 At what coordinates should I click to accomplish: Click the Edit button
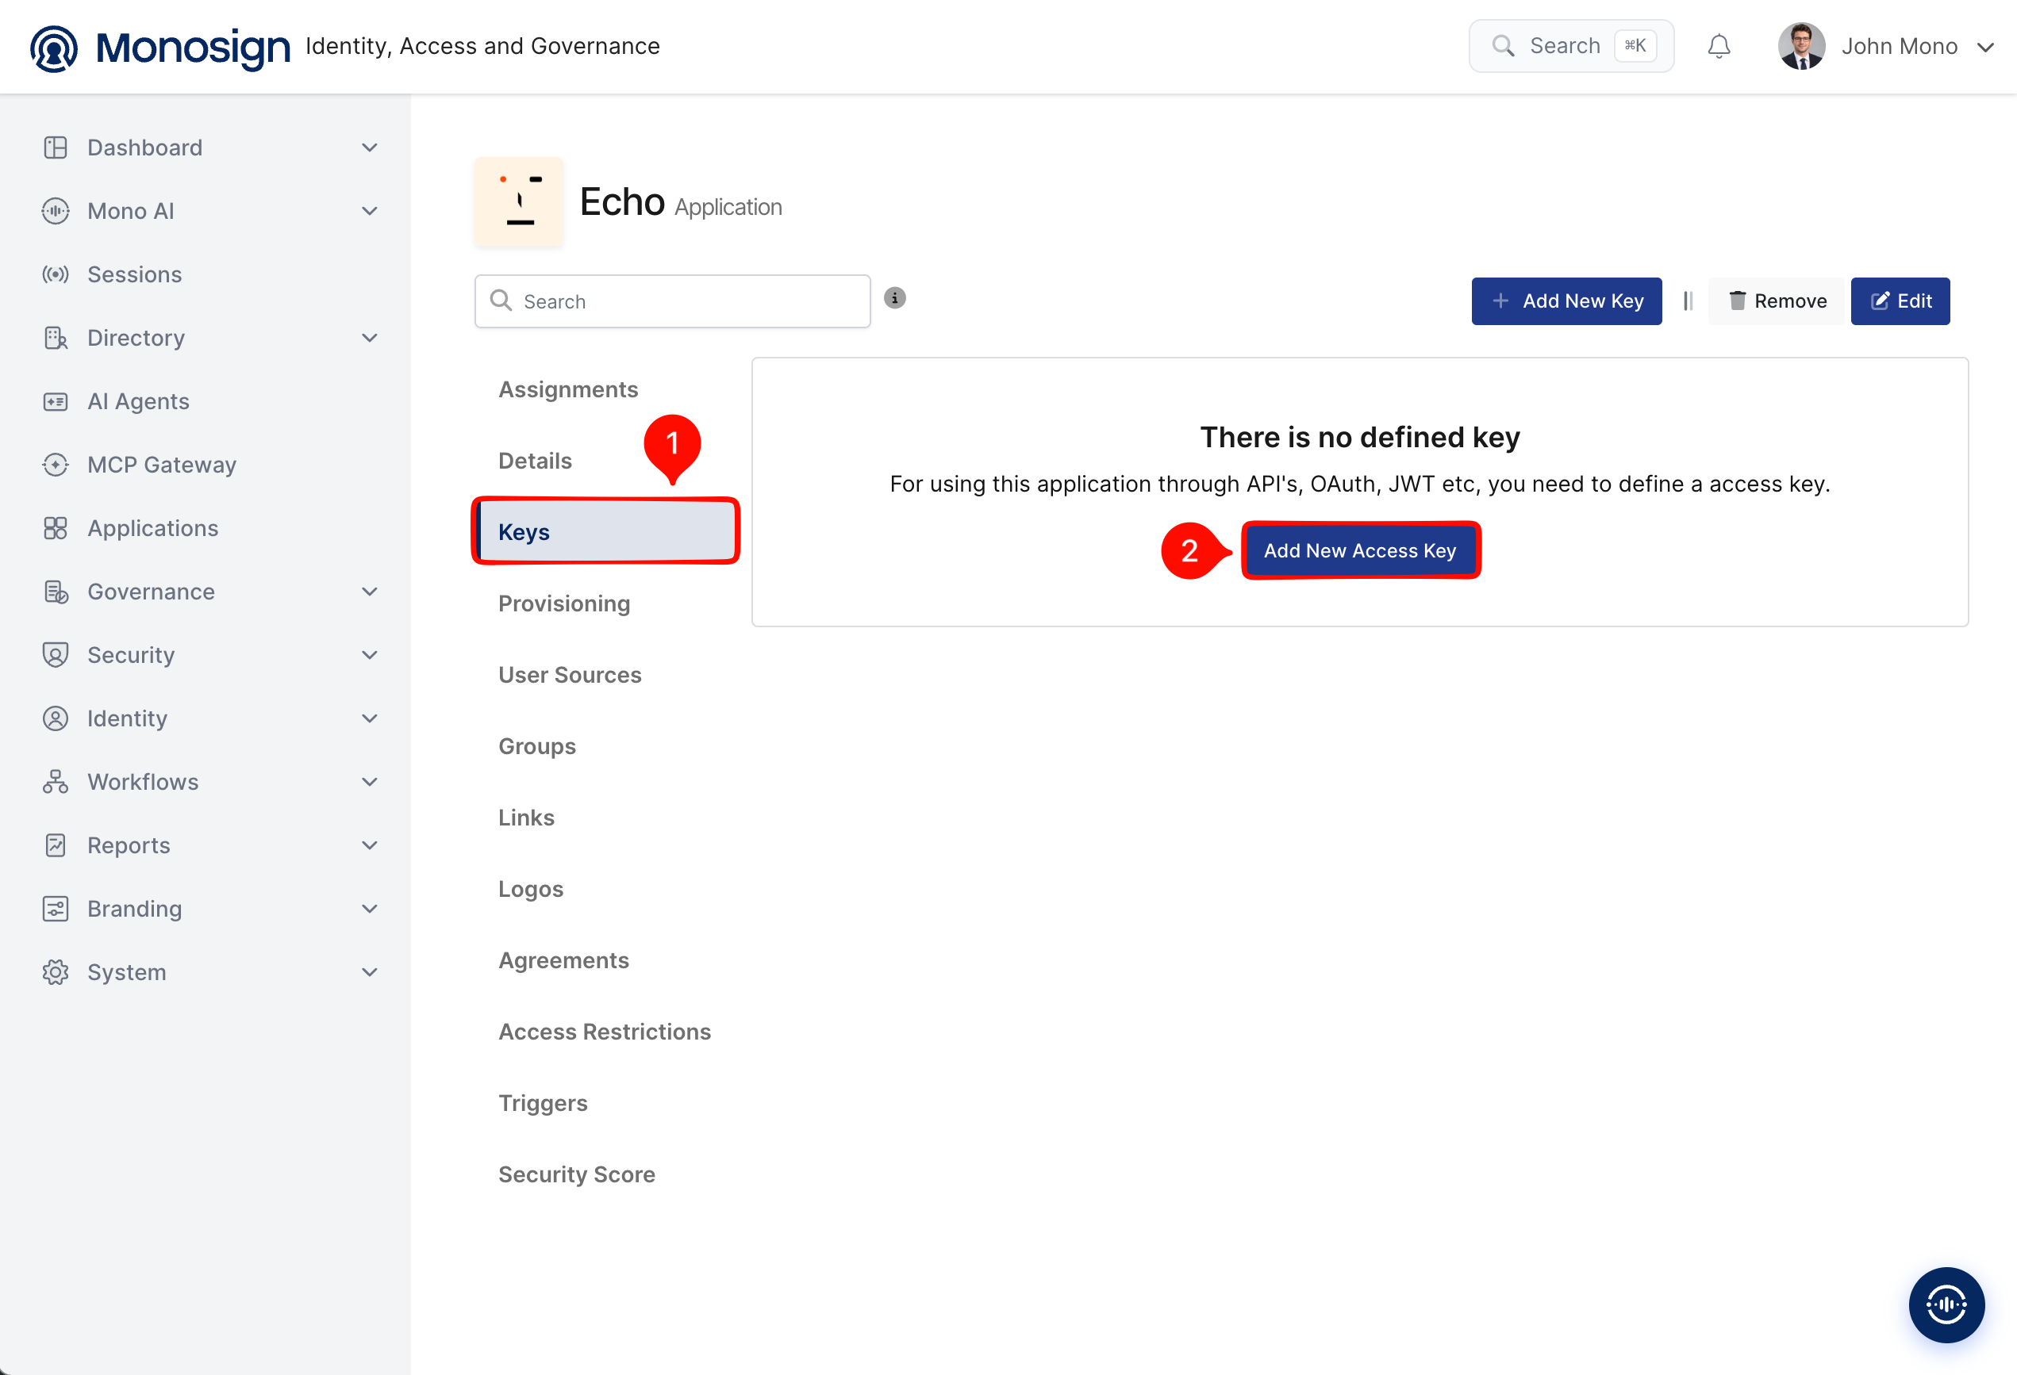[1900, 301]
